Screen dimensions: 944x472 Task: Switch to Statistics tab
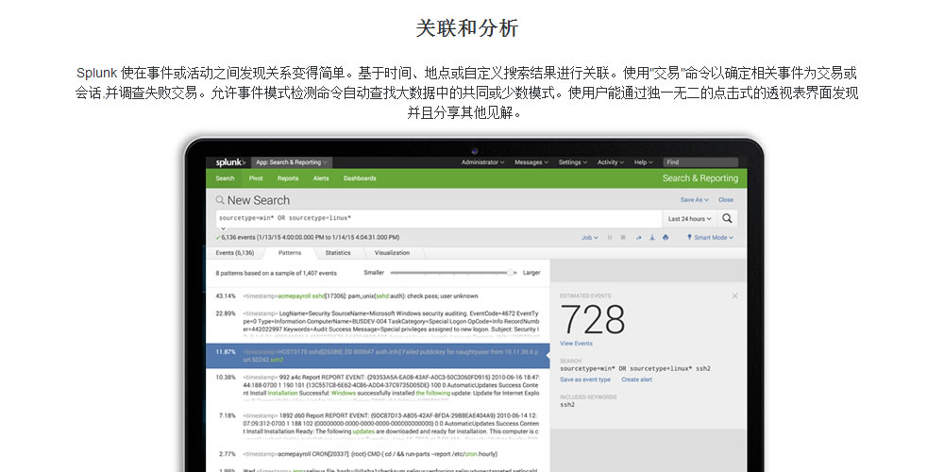click(338, 253)
